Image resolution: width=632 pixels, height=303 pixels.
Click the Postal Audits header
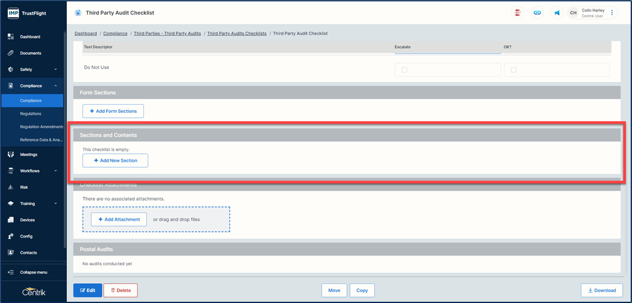point(346,249)
